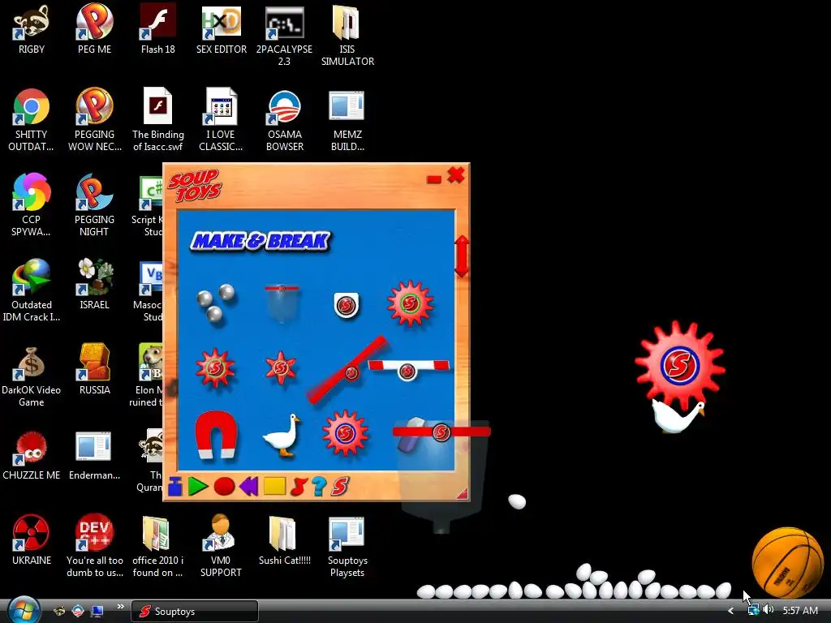Click the Souptoys taskbar button
This screenshot has height=623, width=831.
[x=195, y=612]
